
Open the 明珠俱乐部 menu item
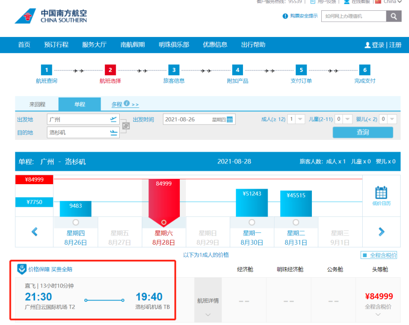(173, 45)
